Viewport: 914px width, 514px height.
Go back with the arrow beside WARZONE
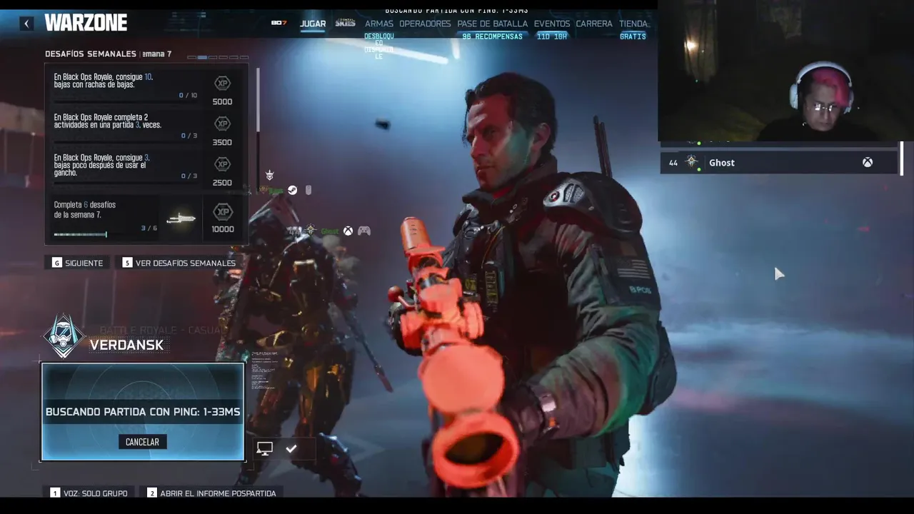26,24
